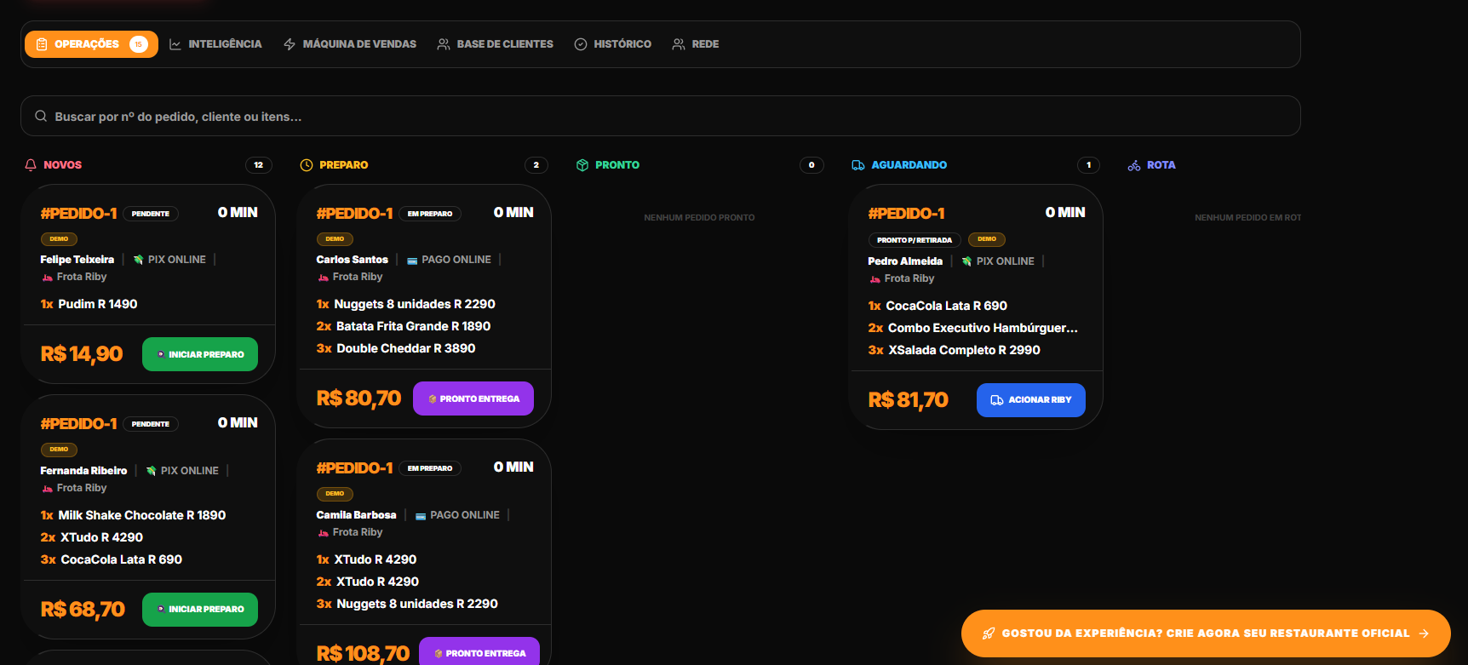
Task: Click the rocket icon in the orange banner
Action: pyautogui.click(x=989, y=633)
